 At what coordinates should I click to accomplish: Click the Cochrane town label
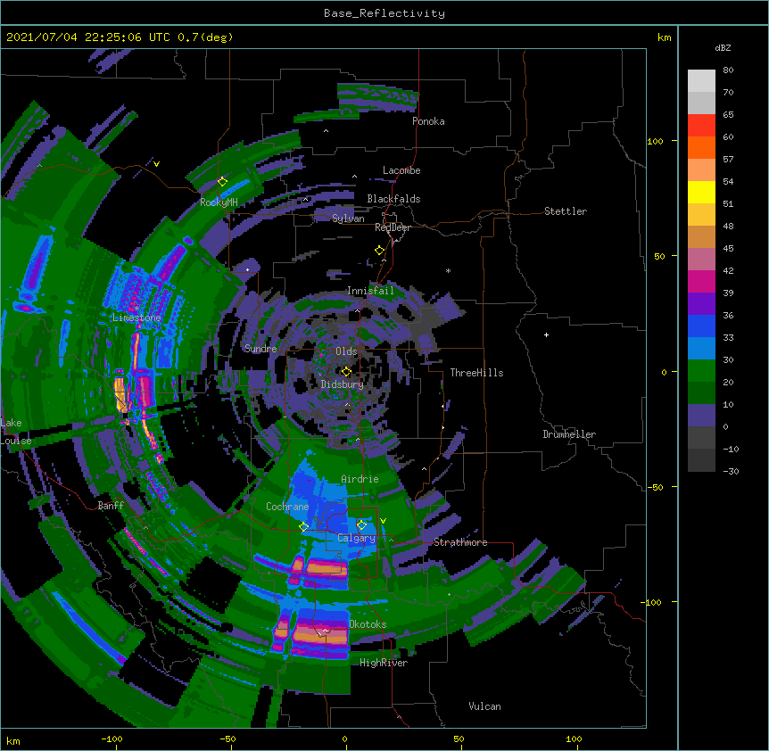coord(287,507)
